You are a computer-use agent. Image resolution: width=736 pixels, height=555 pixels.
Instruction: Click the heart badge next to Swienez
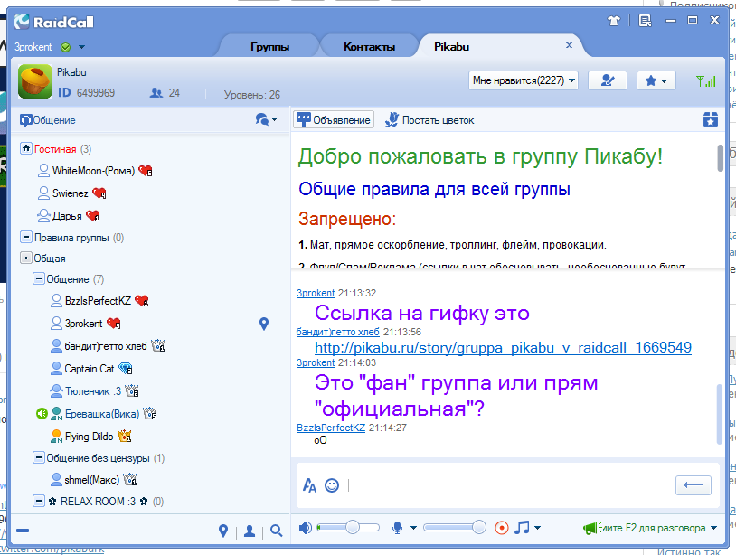[x=99, y=193]
